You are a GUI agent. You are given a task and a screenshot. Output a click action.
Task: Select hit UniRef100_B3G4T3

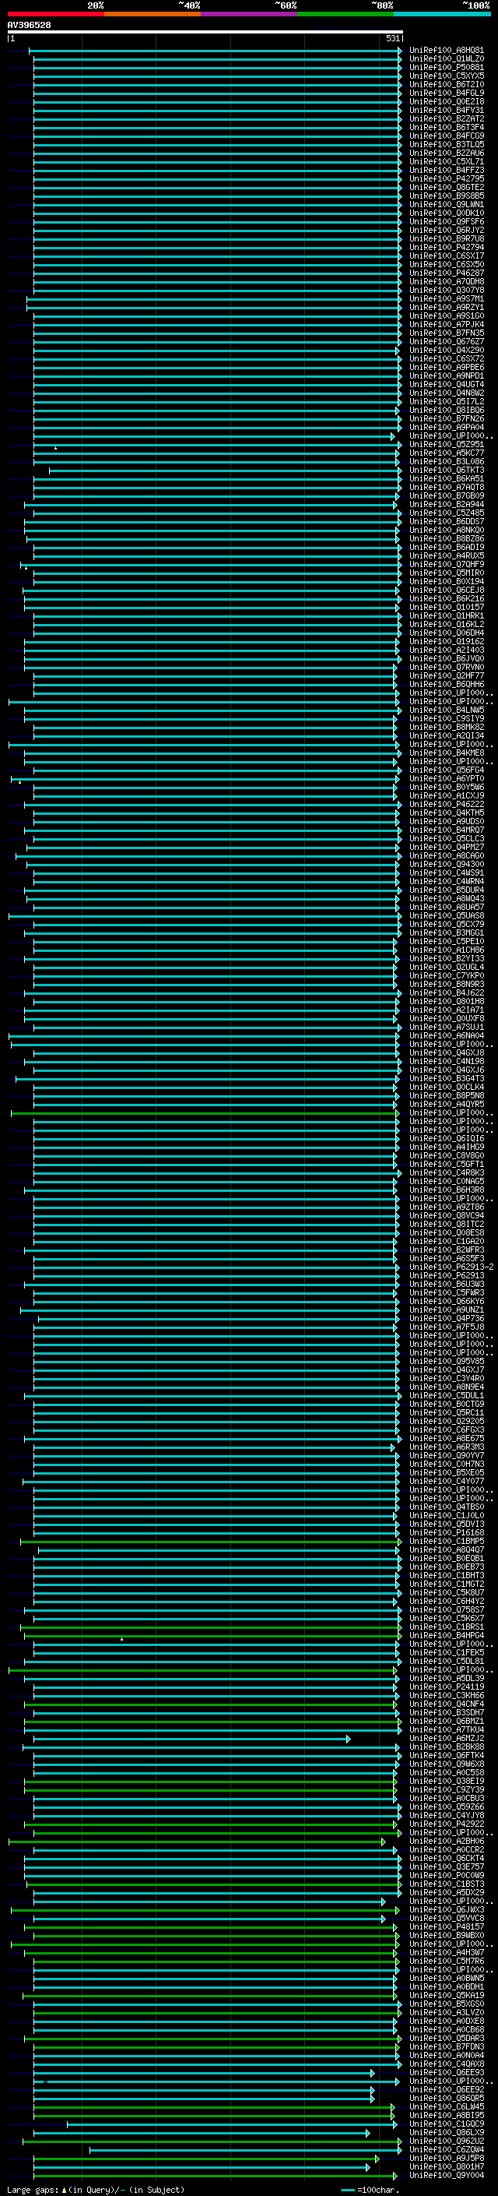pyautogui.click(x=446, y=1078)
